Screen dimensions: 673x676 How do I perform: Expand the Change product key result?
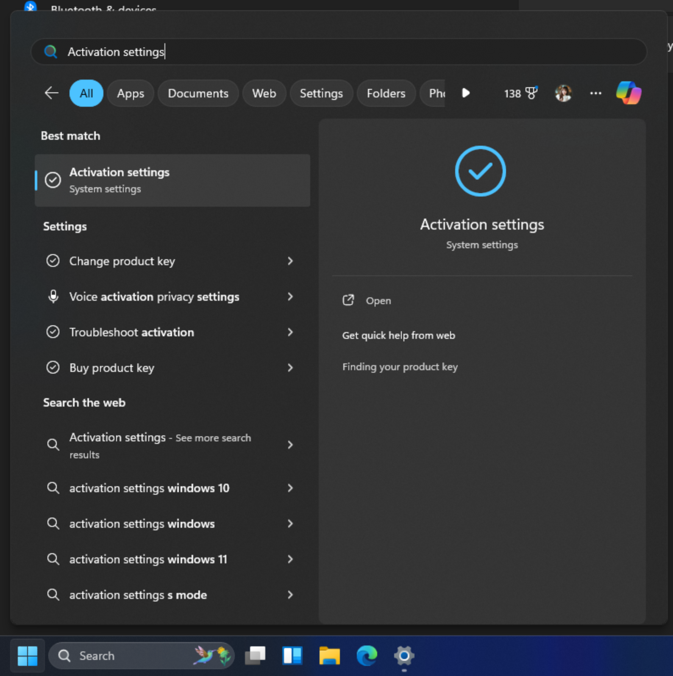point(290,261)
